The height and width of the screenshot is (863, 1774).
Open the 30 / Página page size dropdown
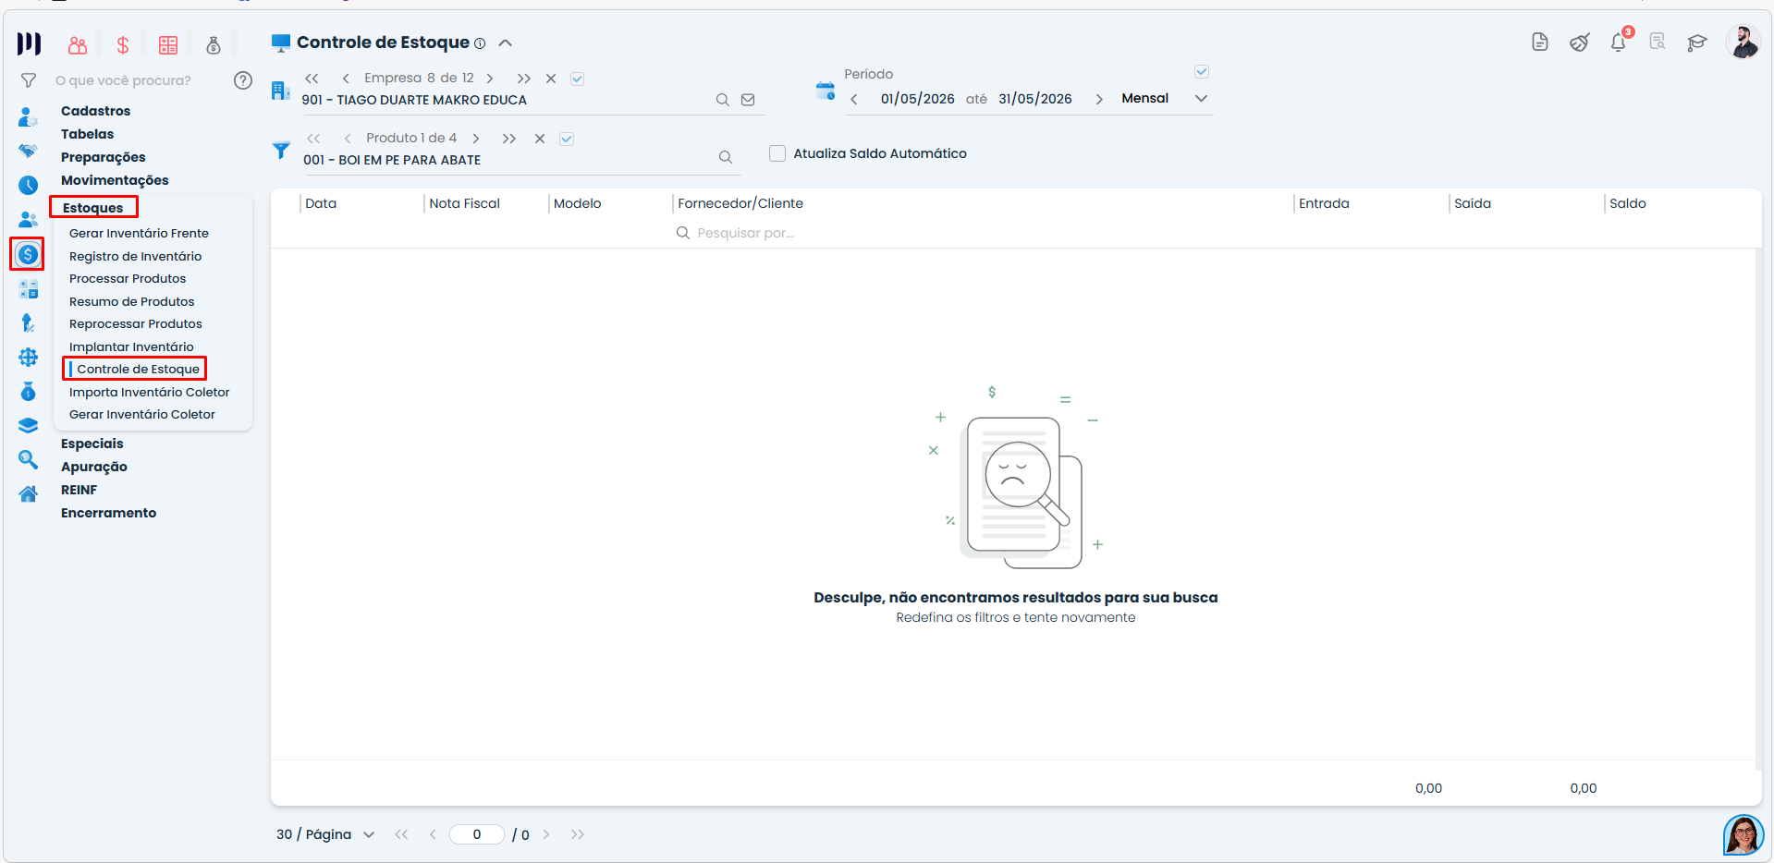coord(325,834)
